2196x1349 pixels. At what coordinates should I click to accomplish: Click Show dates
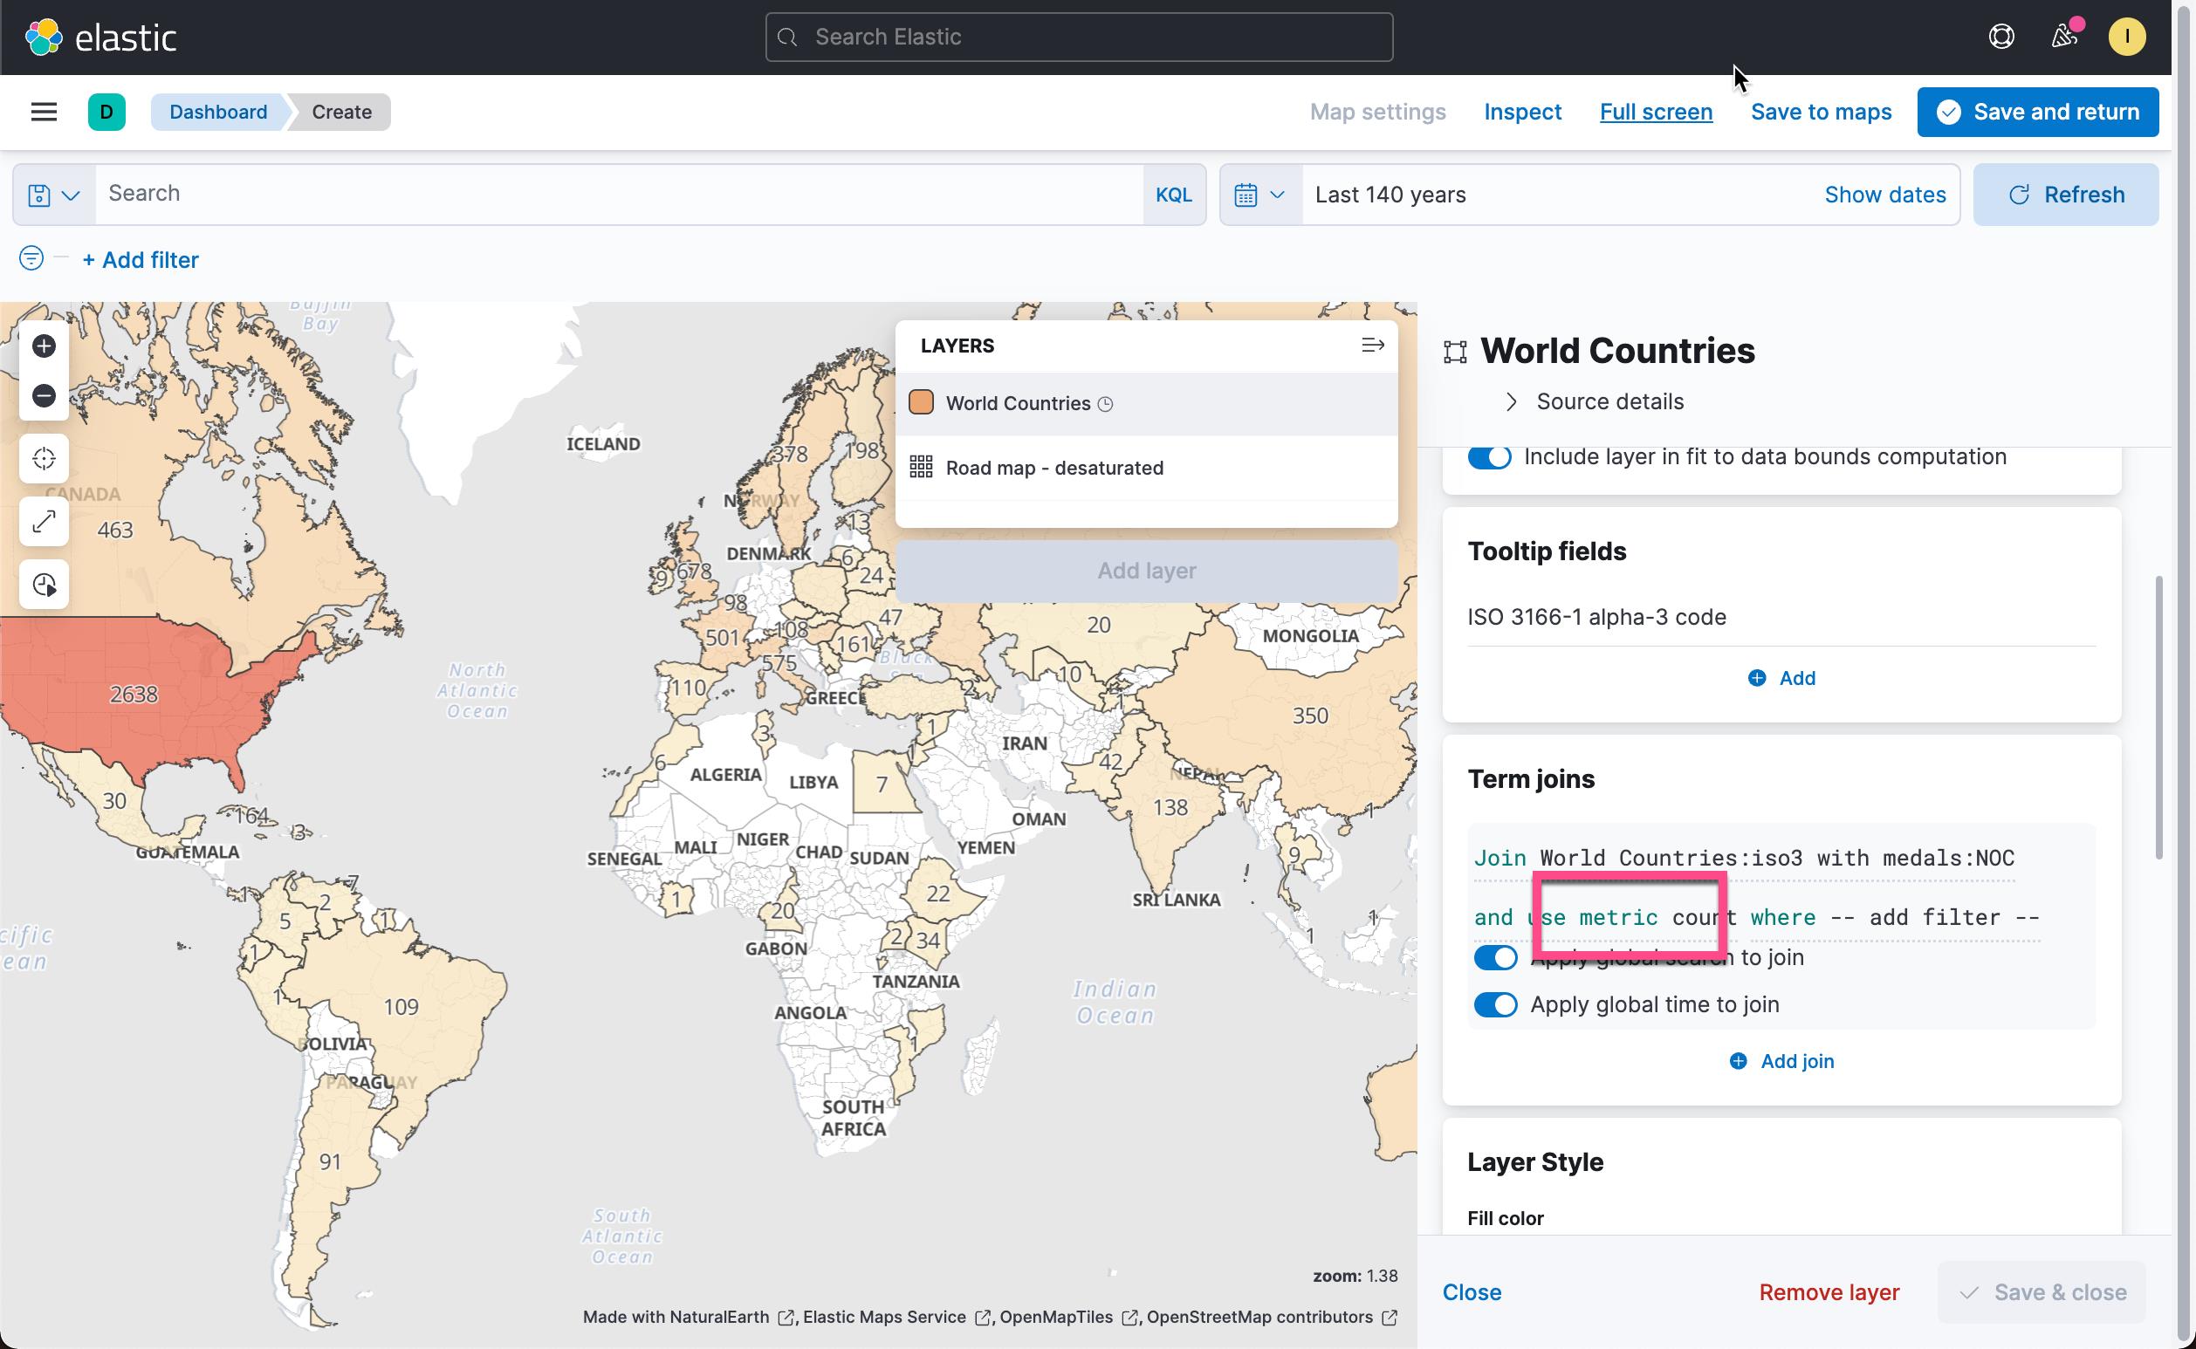point(1884,195)
